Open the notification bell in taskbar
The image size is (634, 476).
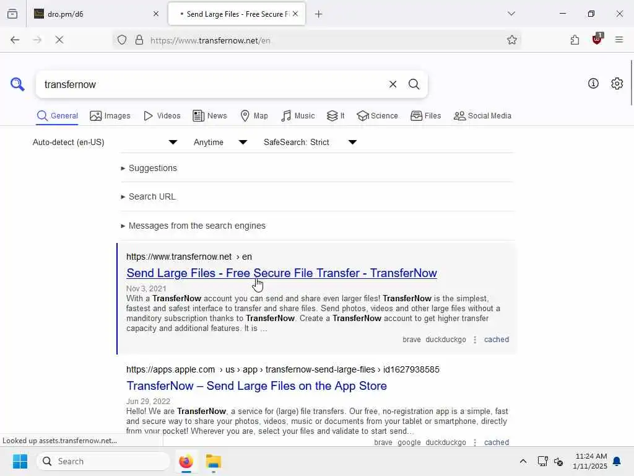(617, 461)
